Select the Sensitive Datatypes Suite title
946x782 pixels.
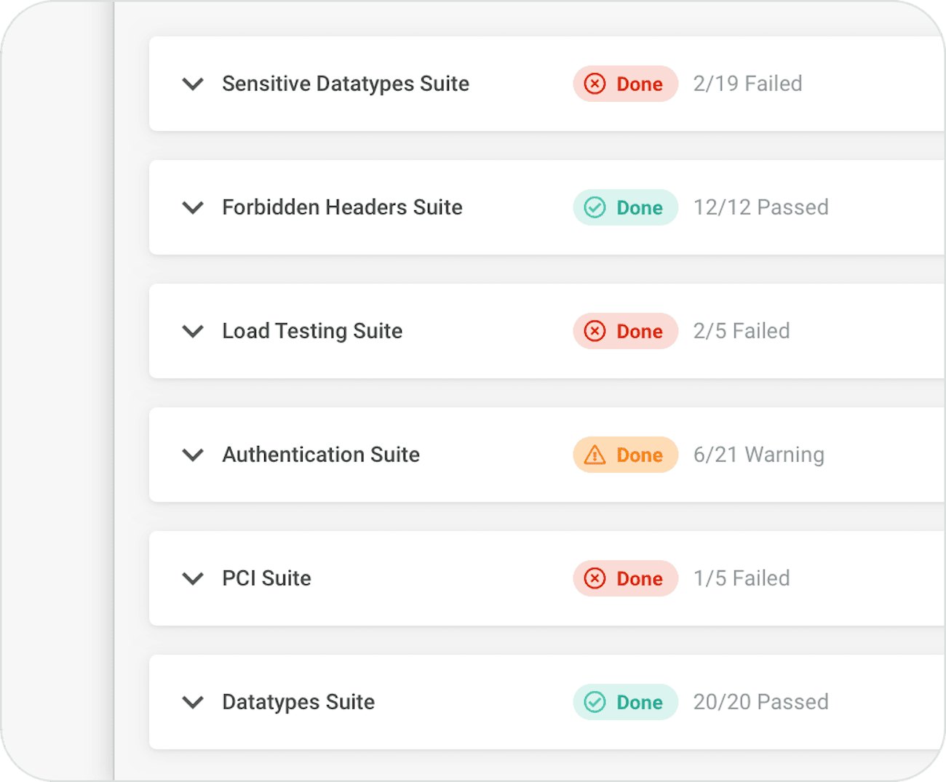click(x=346, y=84)
